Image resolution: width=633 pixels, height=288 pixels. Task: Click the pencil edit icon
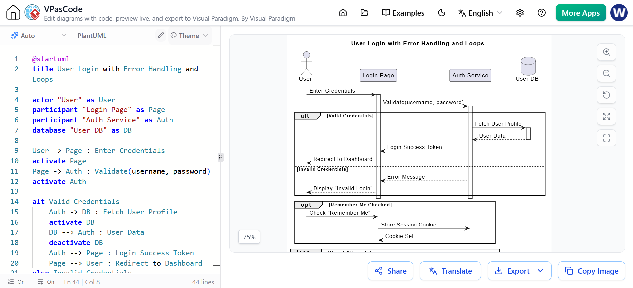coord(161,35)
